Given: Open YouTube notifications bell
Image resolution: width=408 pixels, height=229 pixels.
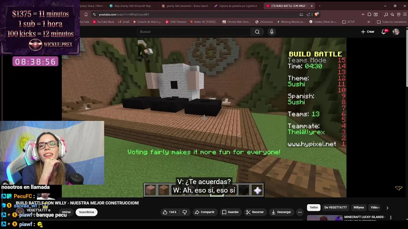Looking at the screenshot, I should (x=384, y=32).
